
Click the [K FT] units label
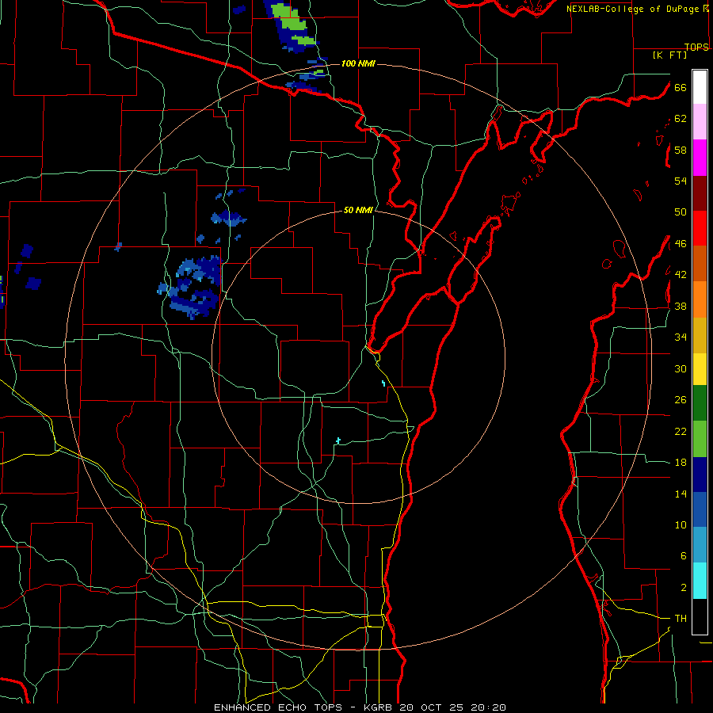[x=669, y=55]
